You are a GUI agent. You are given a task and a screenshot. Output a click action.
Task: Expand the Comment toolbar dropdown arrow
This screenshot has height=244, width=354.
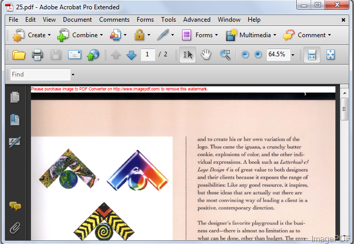[x=329, y=35]
